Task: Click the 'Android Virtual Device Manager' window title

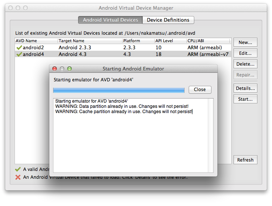Action: 136,8
